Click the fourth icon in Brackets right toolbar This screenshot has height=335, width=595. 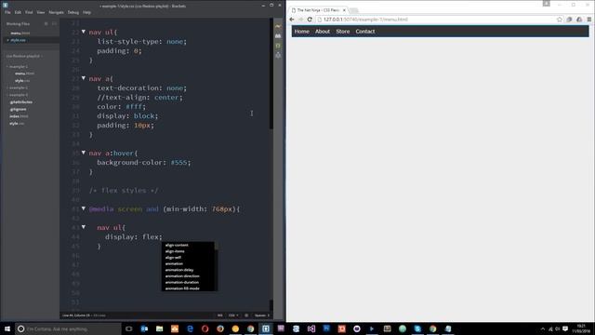tap(278, 56)
